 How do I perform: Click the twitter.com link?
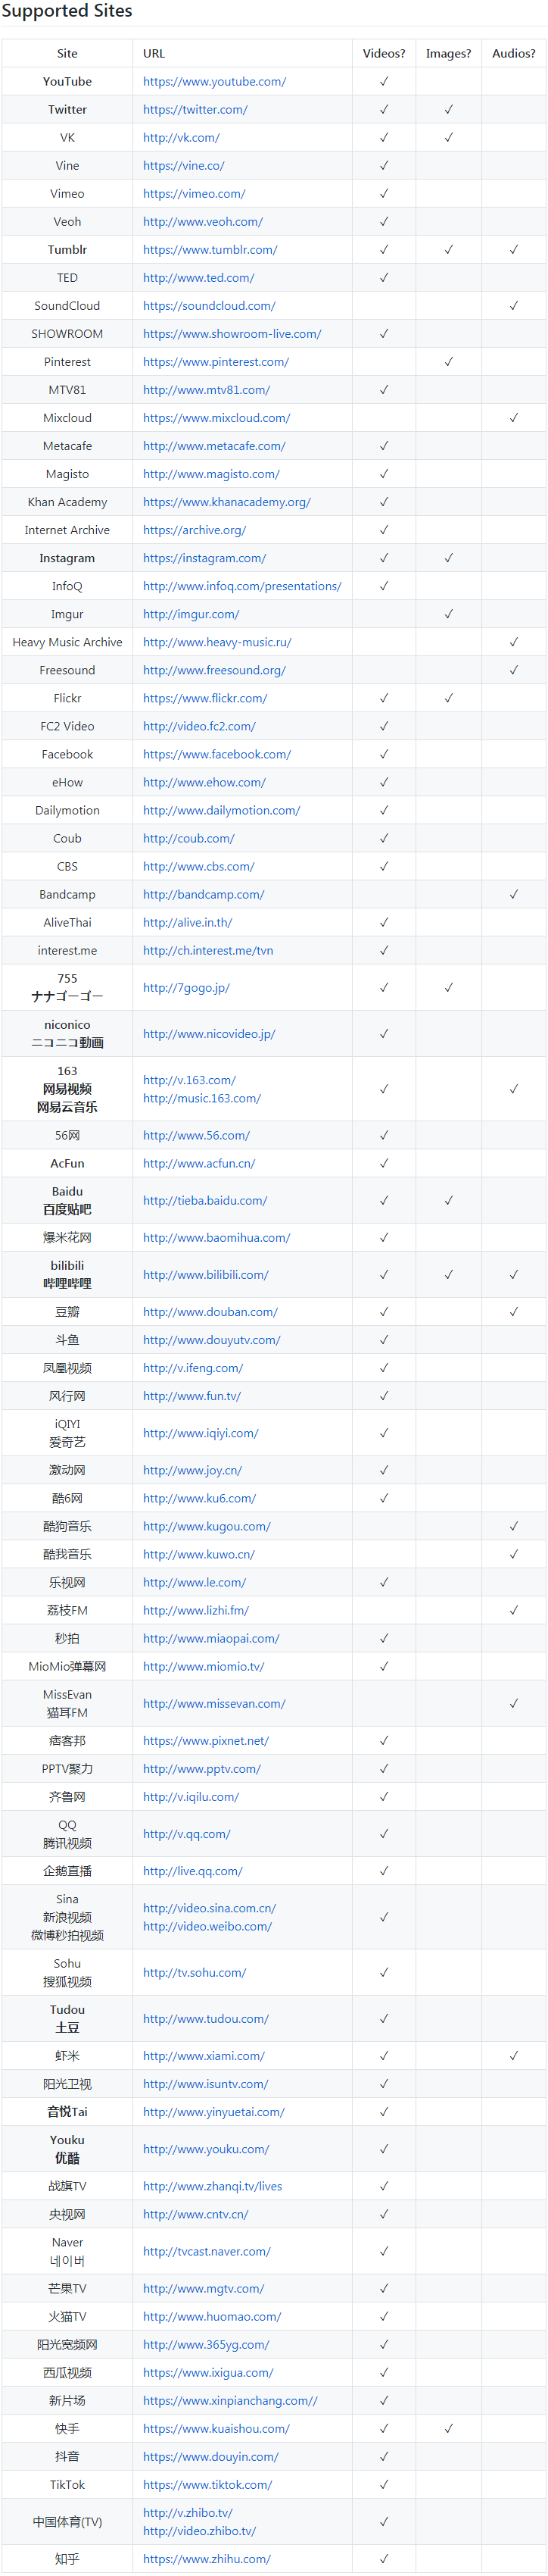point(195,110)
